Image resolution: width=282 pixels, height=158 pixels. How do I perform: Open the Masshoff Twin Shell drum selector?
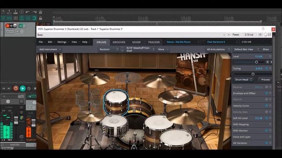[x=140, y=50]
